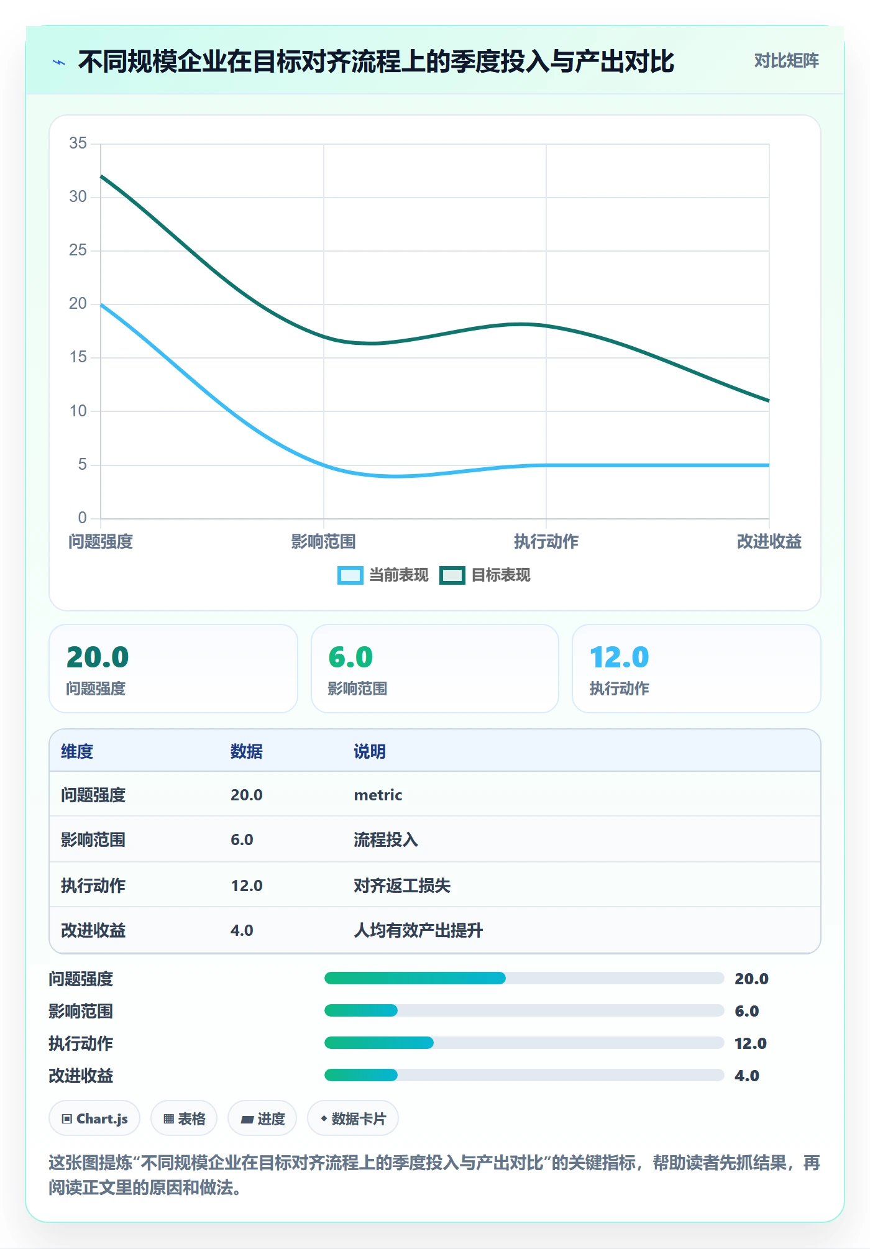Click the 当前表现 legend label
The width and height of the screenshot is (870, 1249).
point(399,575)
